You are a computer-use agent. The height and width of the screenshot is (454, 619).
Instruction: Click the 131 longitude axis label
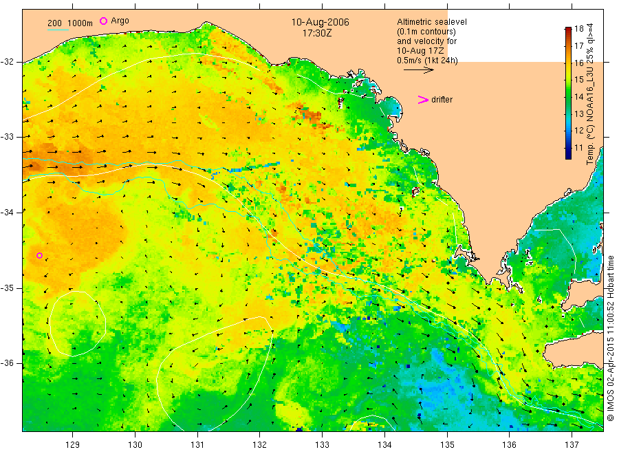point(197,445)
